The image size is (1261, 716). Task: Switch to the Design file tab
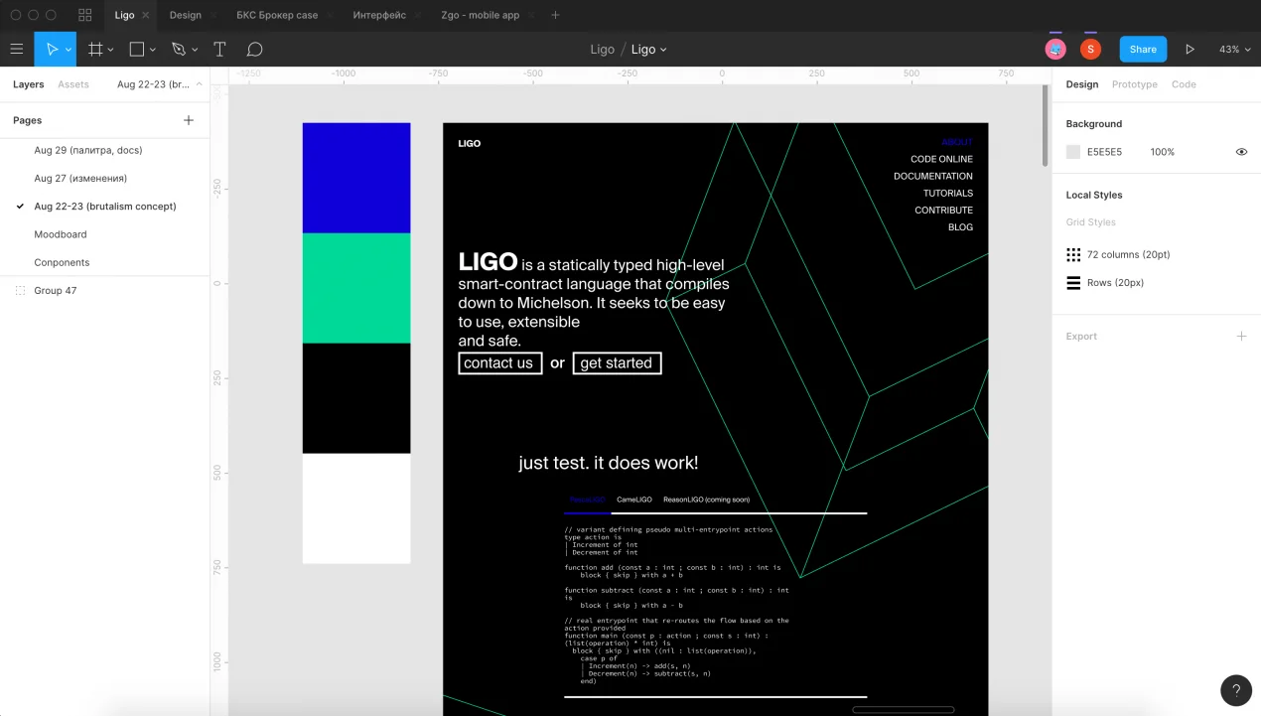click(x=185, y=15)
